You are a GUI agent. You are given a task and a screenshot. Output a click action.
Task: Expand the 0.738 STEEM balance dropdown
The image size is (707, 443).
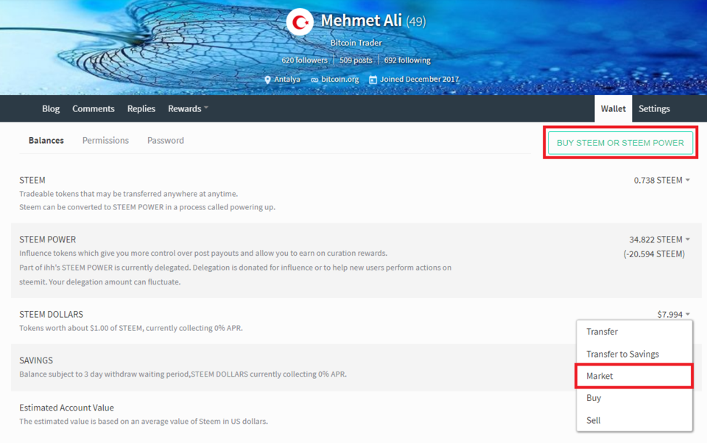[x=662, y=181]
